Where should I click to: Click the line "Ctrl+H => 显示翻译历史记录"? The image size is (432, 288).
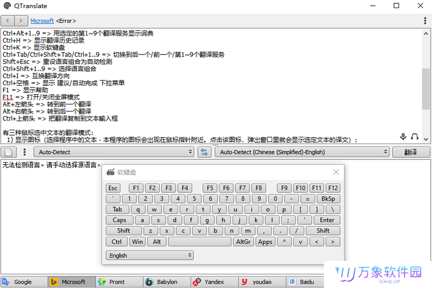click(44, 41)
